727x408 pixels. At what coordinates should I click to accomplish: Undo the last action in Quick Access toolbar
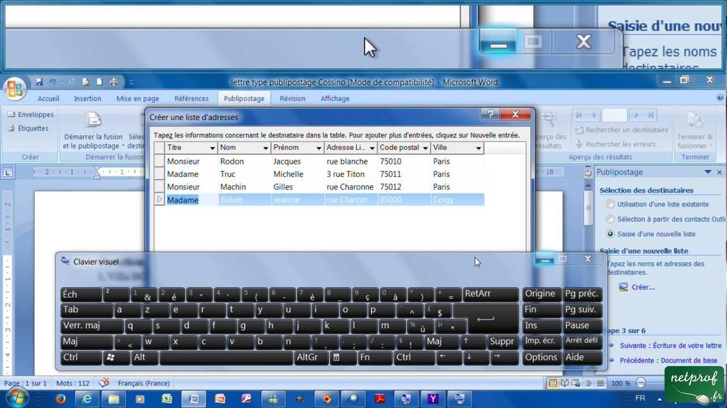tap(53, 82)
